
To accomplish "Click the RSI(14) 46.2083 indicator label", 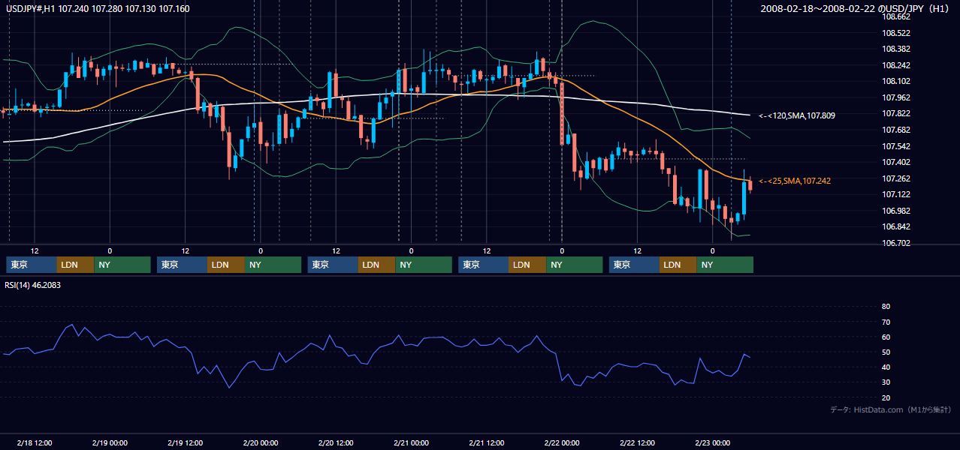I will coord(33,285).
